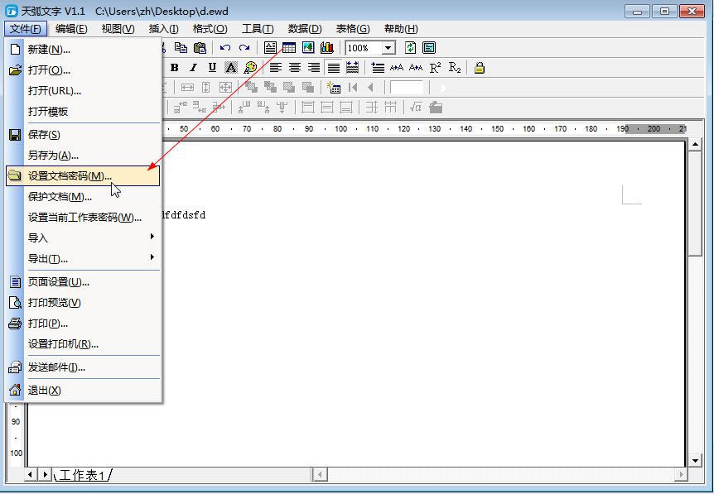714x494 pixels.
Task: Open the 工具(T) menu
Action: (x=258, y=29)
